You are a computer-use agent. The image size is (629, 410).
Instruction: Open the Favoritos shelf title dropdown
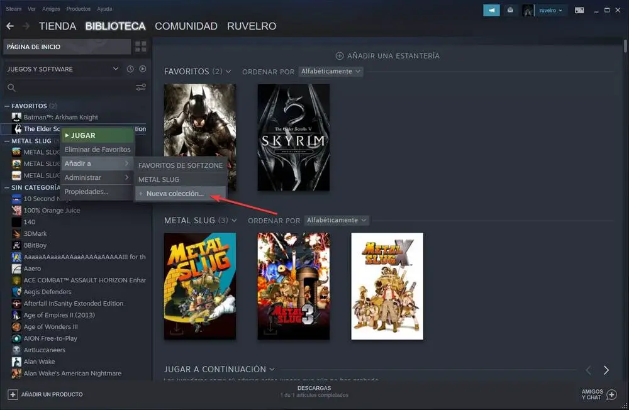[228, 72]
